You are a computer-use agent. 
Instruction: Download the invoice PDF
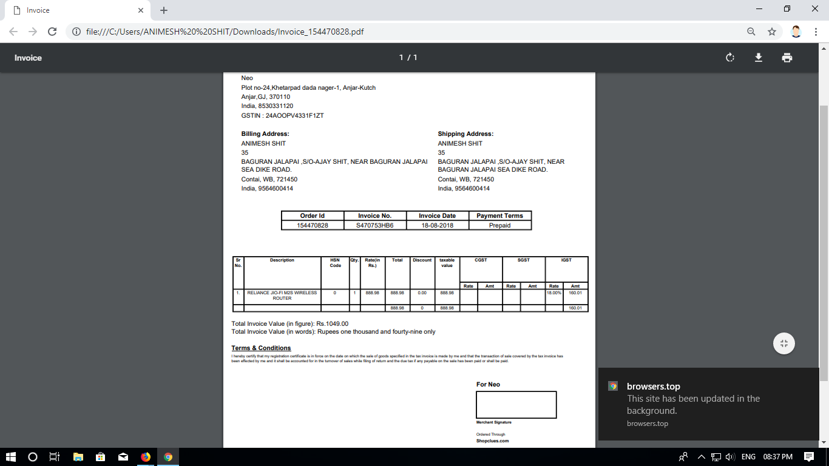point(758,58)
